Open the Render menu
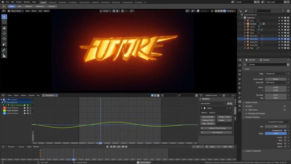 tap(19, 2)
